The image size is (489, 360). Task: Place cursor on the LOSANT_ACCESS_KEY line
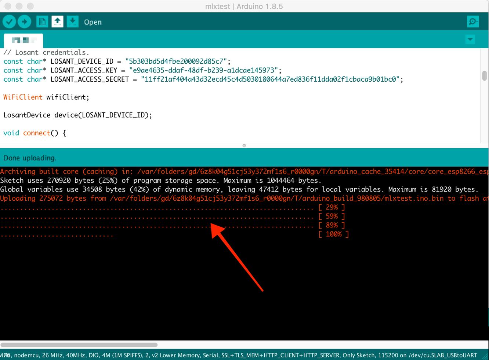coord(147,70)
